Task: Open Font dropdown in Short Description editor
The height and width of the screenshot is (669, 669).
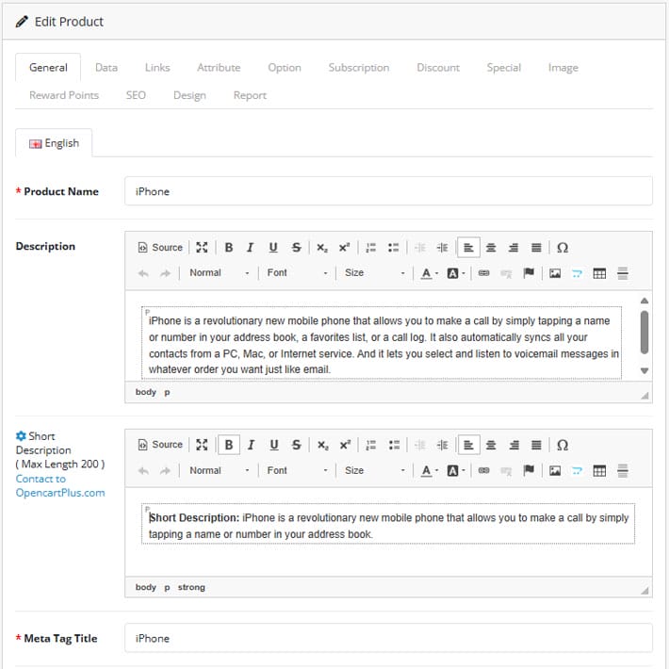Action: click(x=297, y=470)
